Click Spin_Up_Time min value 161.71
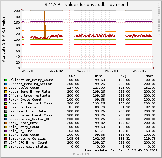The image size is (162, 158). [x=99, y=131]
